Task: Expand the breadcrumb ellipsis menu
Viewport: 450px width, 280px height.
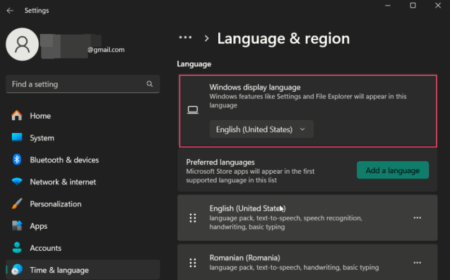Action: 186,37
